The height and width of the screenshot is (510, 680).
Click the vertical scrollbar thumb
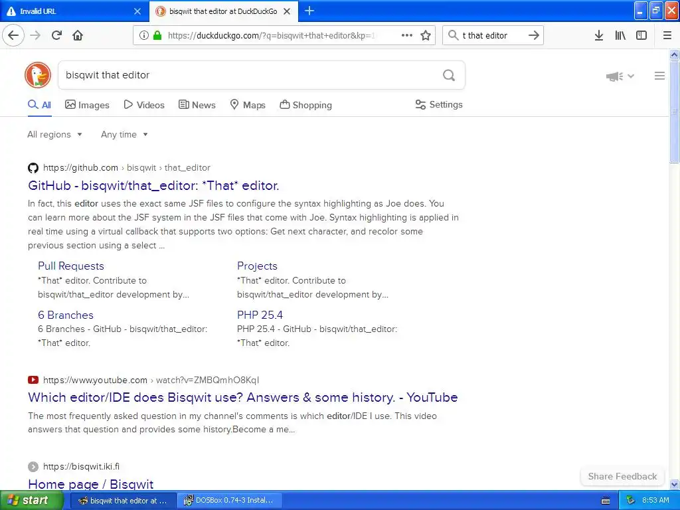(674, 112)
